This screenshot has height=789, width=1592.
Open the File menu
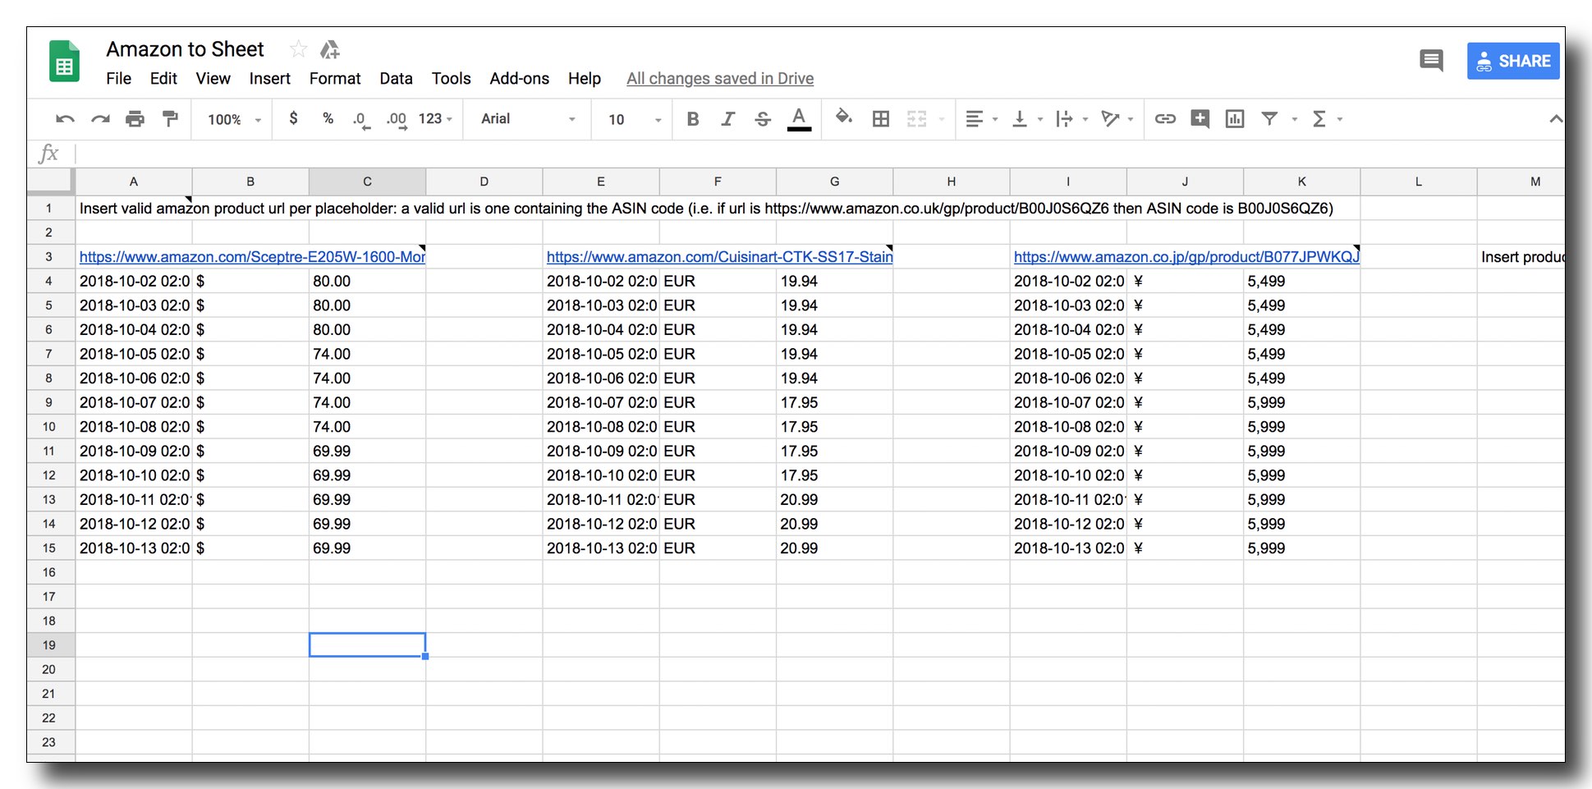point(118,79)
